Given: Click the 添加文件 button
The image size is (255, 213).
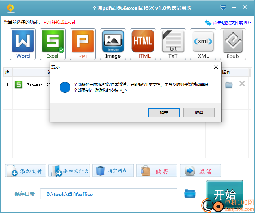Looking at the screenshot, I should [x=26, y=170].
